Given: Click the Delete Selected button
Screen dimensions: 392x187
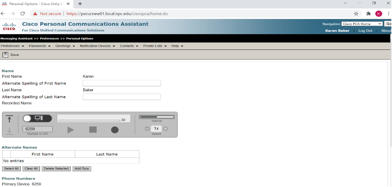Looking at the screenshot, I should tap(56, 169).
